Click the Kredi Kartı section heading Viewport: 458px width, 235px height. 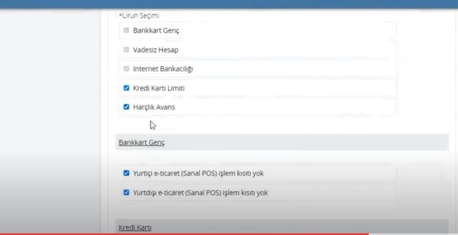click(x=135, y=227)
